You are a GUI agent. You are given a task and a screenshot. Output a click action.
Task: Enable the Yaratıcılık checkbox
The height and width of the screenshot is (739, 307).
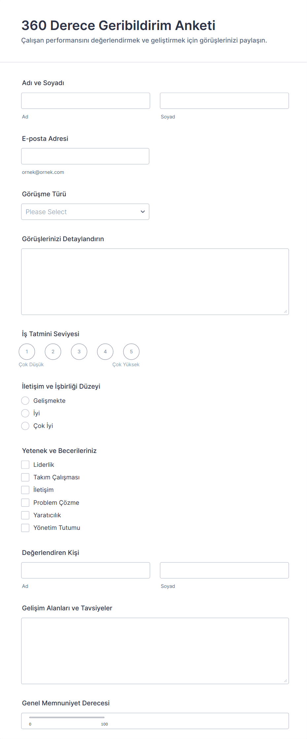click(25, 515)
